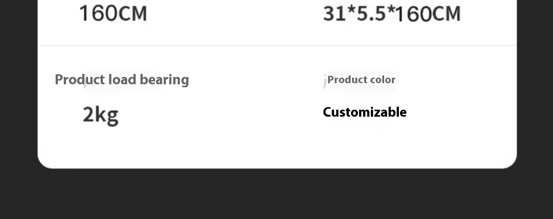Viewport: 553px width, 219px height.
Task: Click the dark strip right of the card
Action: point(535,85)
